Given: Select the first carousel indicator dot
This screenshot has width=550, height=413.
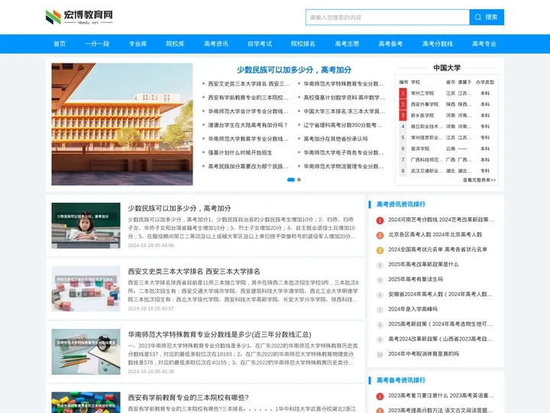Looking at the screenshot, I should (291, 180).
